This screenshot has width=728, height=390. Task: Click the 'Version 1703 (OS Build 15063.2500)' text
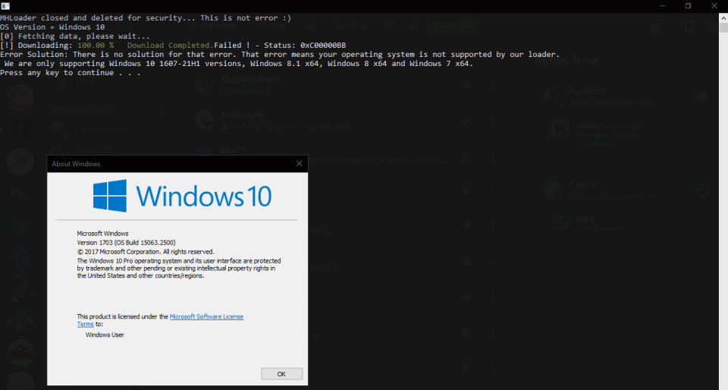pyautogui.click(x=127, y=243)
